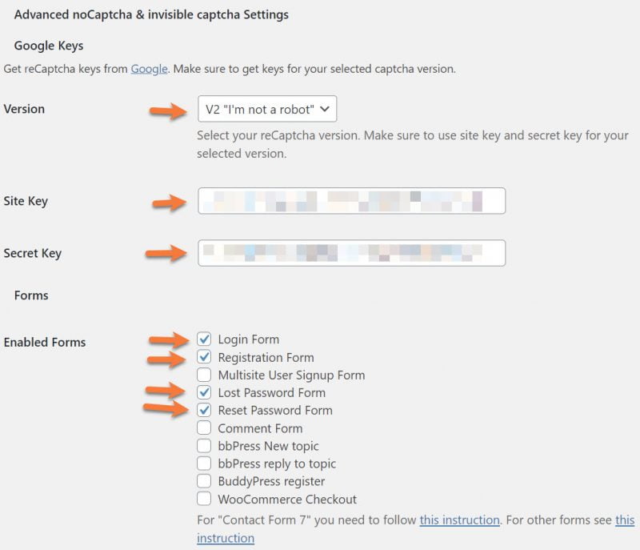The image size is (640, 550).
Task: Expand the Version selector chevron
Action: (324, 110)
